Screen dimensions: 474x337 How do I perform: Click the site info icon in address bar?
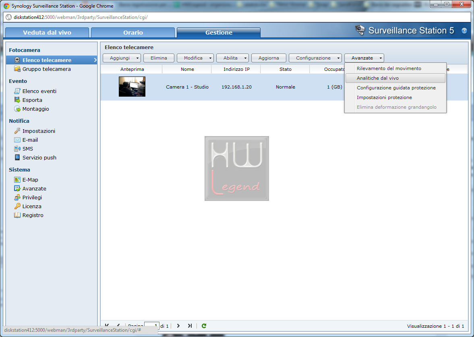pos(9,17)
